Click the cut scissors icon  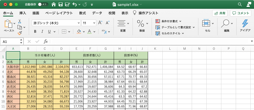[20, 21]
